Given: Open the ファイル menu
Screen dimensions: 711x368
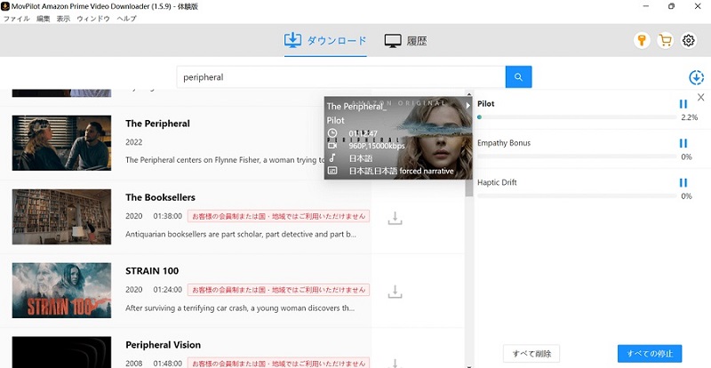Looking at the screenshot, I should [16, 19].
